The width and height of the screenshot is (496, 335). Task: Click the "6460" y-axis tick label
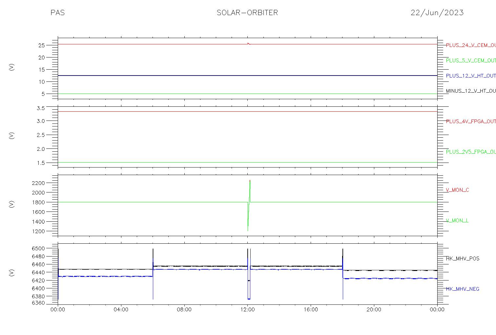[38, 264]
